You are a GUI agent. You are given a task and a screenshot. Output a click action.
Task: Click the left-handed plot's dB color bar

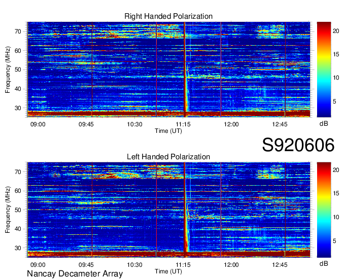tap(324, 210)
